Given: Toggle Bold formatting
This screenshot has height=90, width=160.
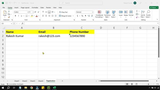Looking at the screenshot, I should click(15, 16).
